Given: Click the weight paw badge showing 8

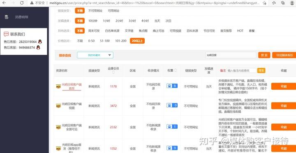Looking at the screenshot, I should (172, 86).
